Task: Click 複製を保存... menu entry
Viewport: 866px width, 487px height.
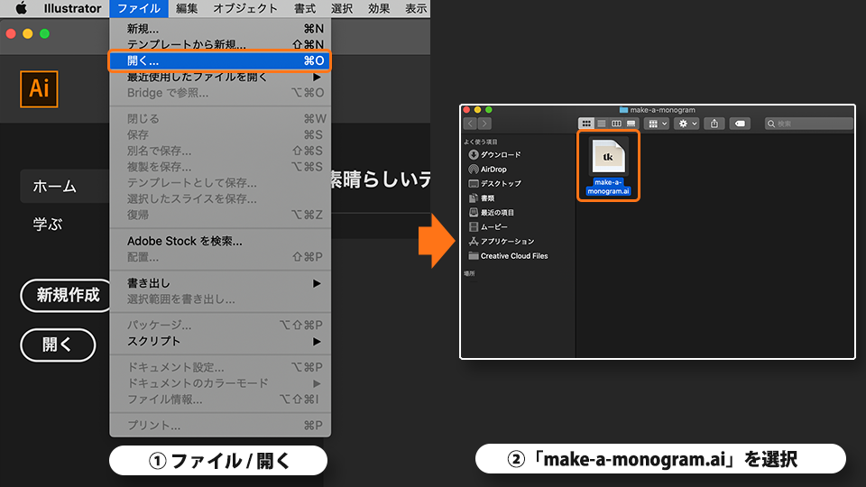Action: tap(220, 167)
